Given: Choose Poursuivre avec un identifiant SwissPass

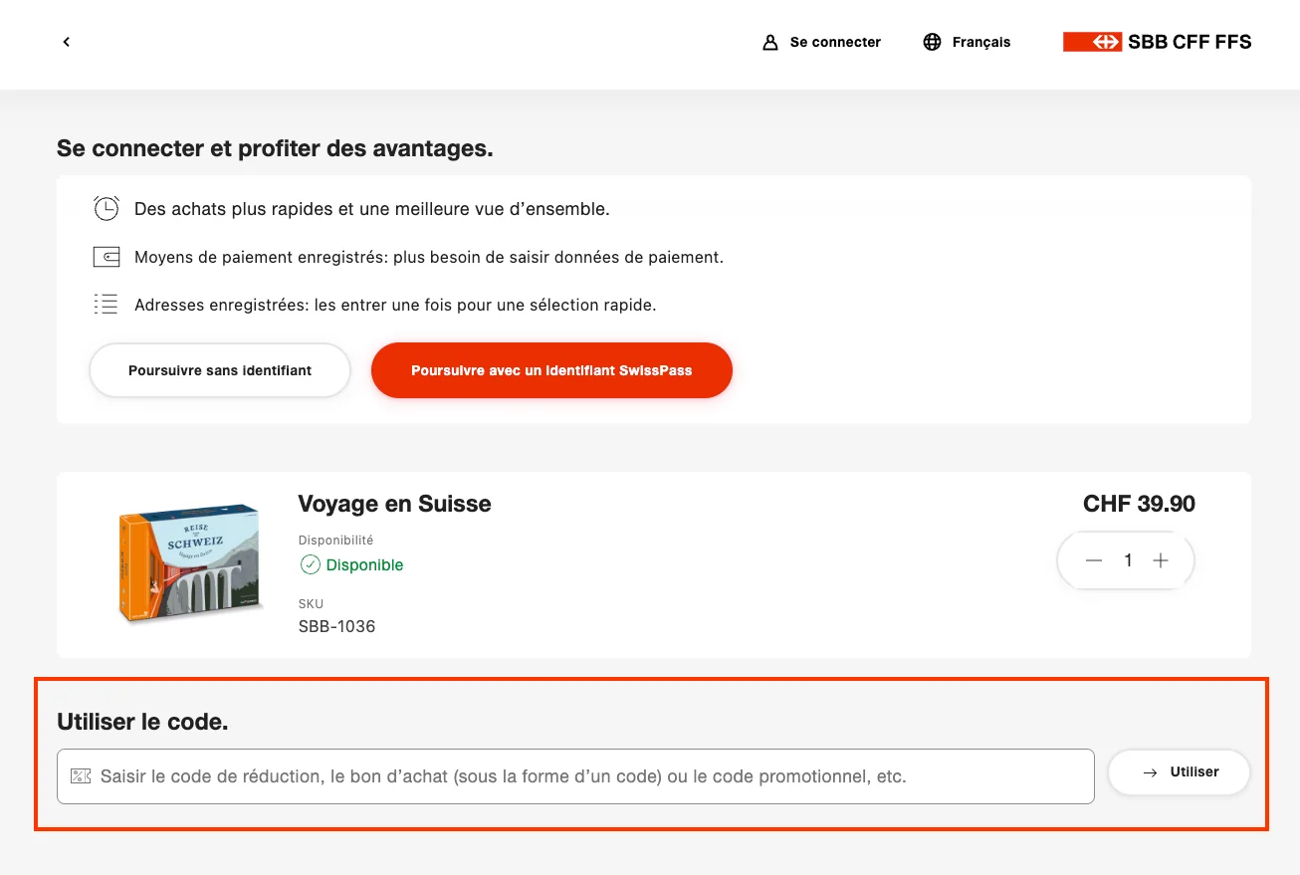Looking at the screenshot, I should (x=551, y=369).
